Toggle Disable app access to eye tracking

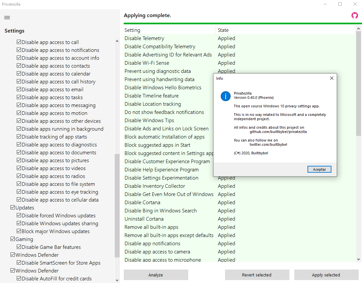point(19,192)
